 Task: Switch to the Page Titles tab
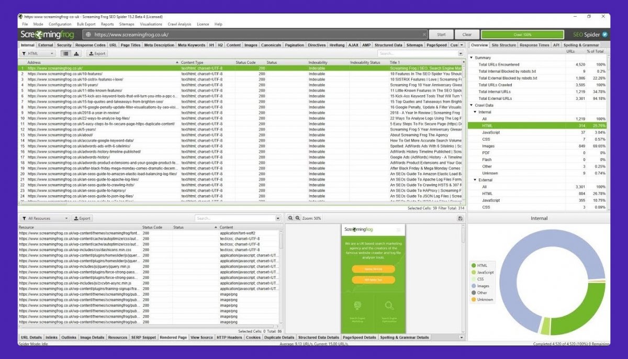[130, 45]
